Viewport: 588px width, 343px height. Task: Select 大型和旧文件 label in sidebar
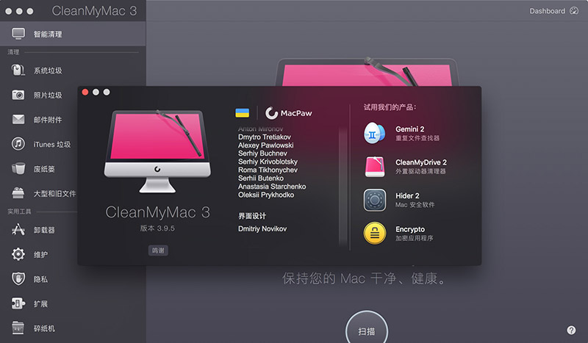[x=54, y=193]
